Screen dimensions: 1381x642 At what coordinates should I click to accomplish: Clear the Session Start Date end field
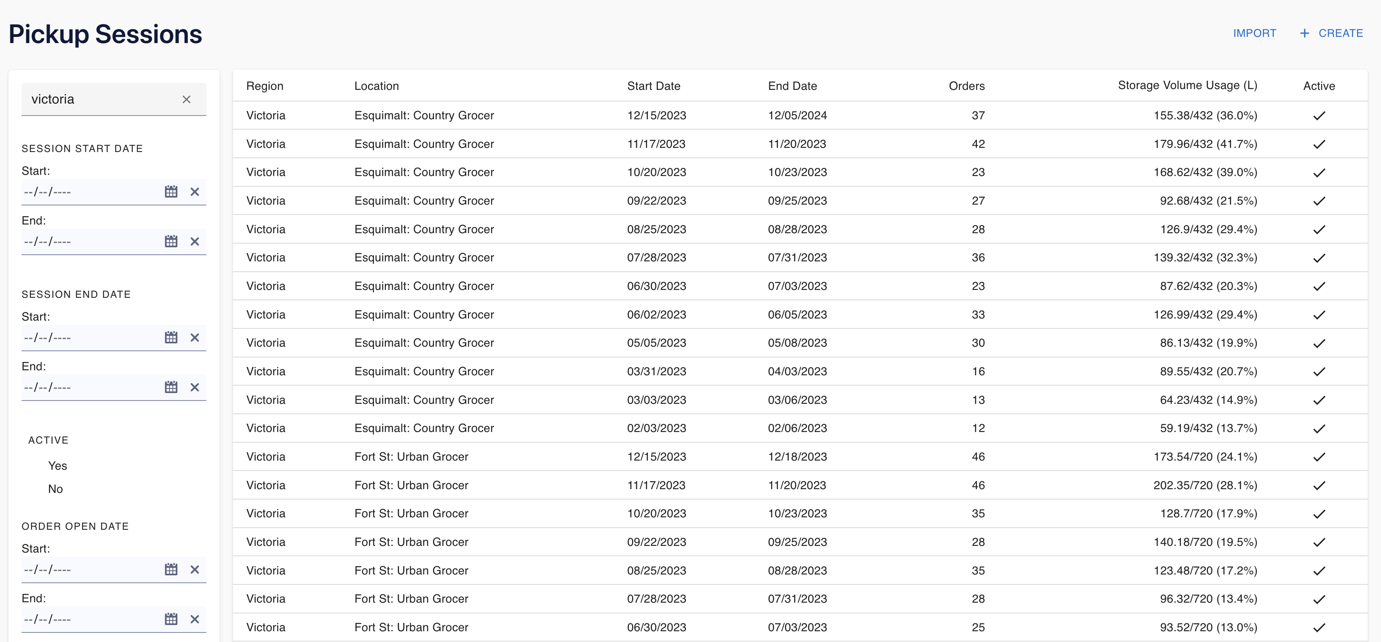[195, 242]
